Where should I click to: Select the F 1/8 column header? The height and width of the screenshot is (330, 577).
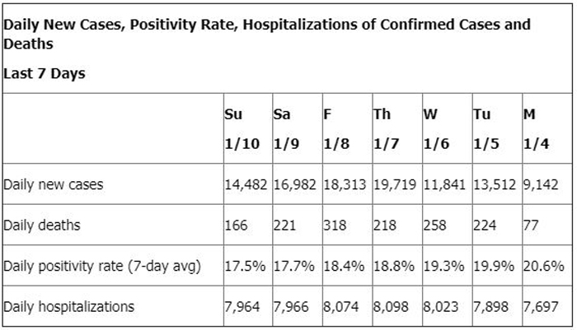336,128
